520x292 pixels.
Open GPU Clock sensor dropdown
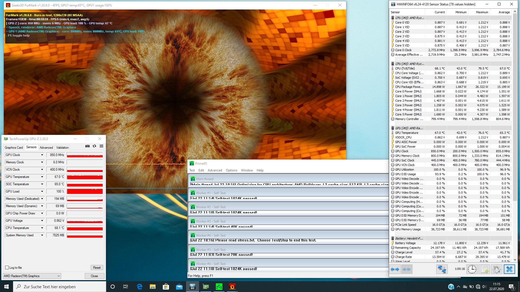(x=42, y=155)
